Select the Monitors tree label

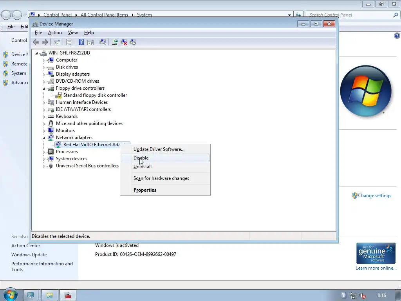click(x=65, y=131)
